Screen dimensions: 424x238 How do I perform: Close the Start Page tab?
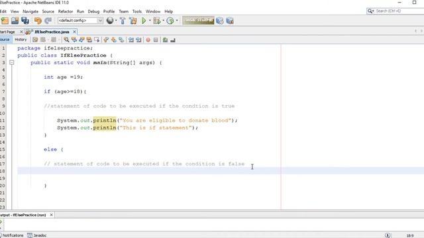[21, 32]
